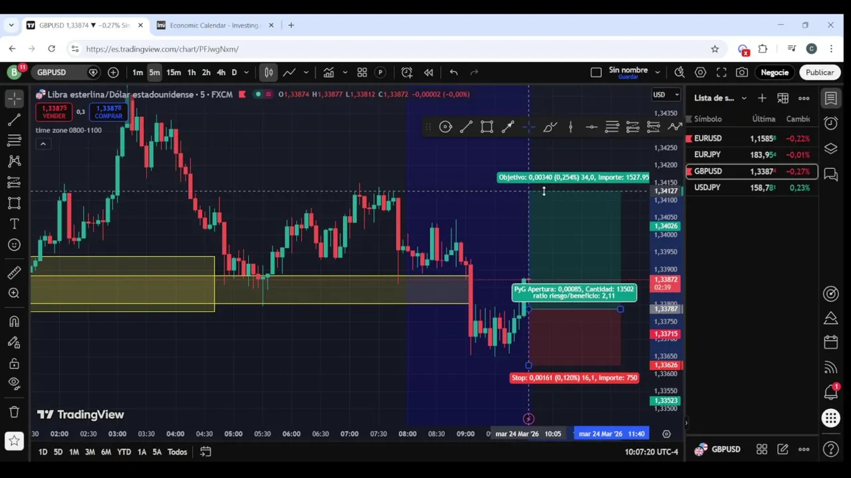
Task: Click the Publicar button
Action: click(820, 72)
